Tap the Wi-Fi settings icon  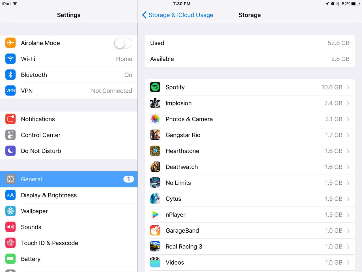(10, 59)
